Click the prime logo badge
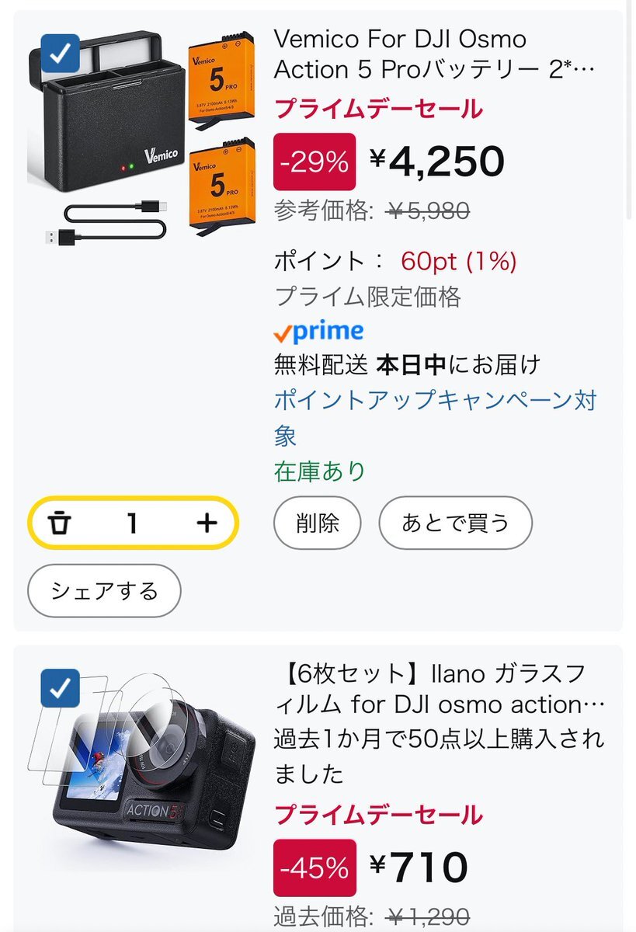Viewport: 636px width, 932px height. (x=318, y=332)
